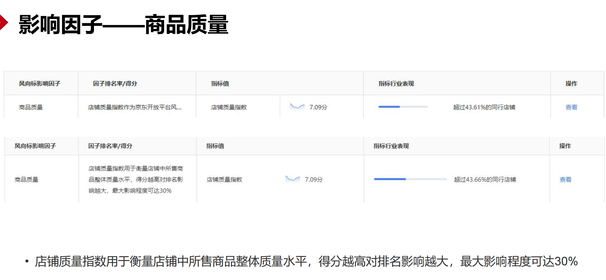Viewport: 606px width, 280px height.
Task: Click 指标值 header in upper table
Action: (x=220, y=83)
